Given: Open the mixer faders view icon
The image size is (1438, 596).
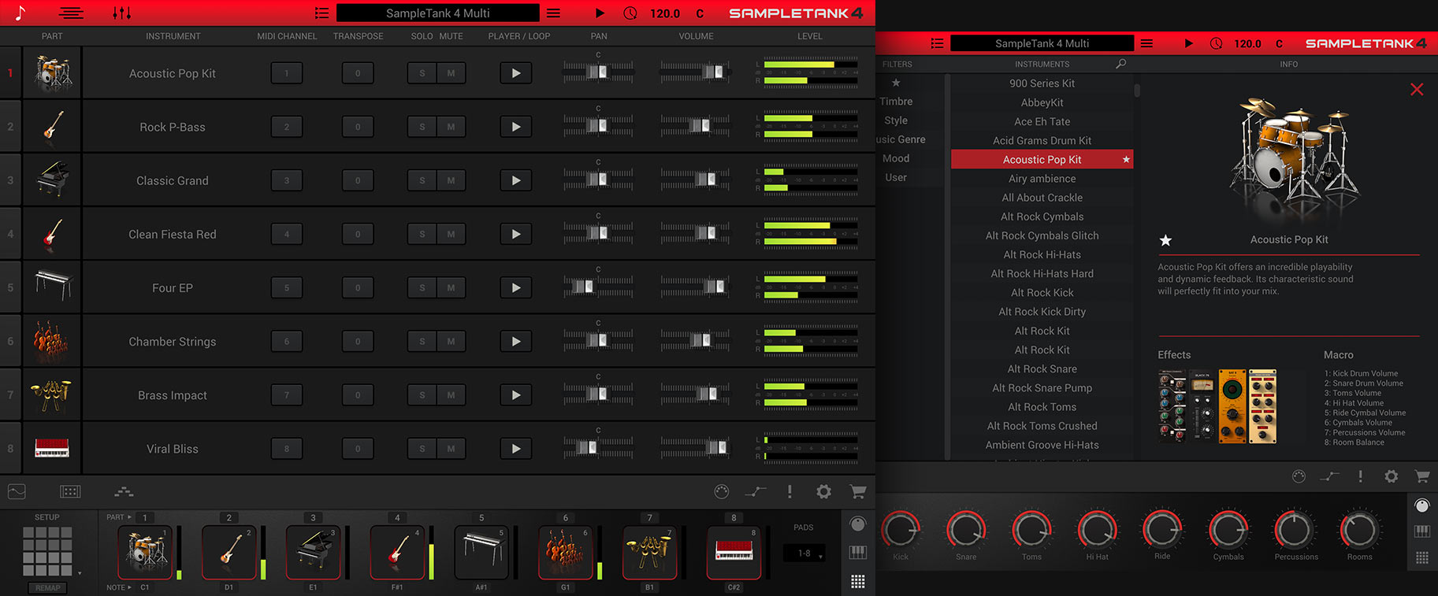Looking at the screenshot, I should (121, 13).
